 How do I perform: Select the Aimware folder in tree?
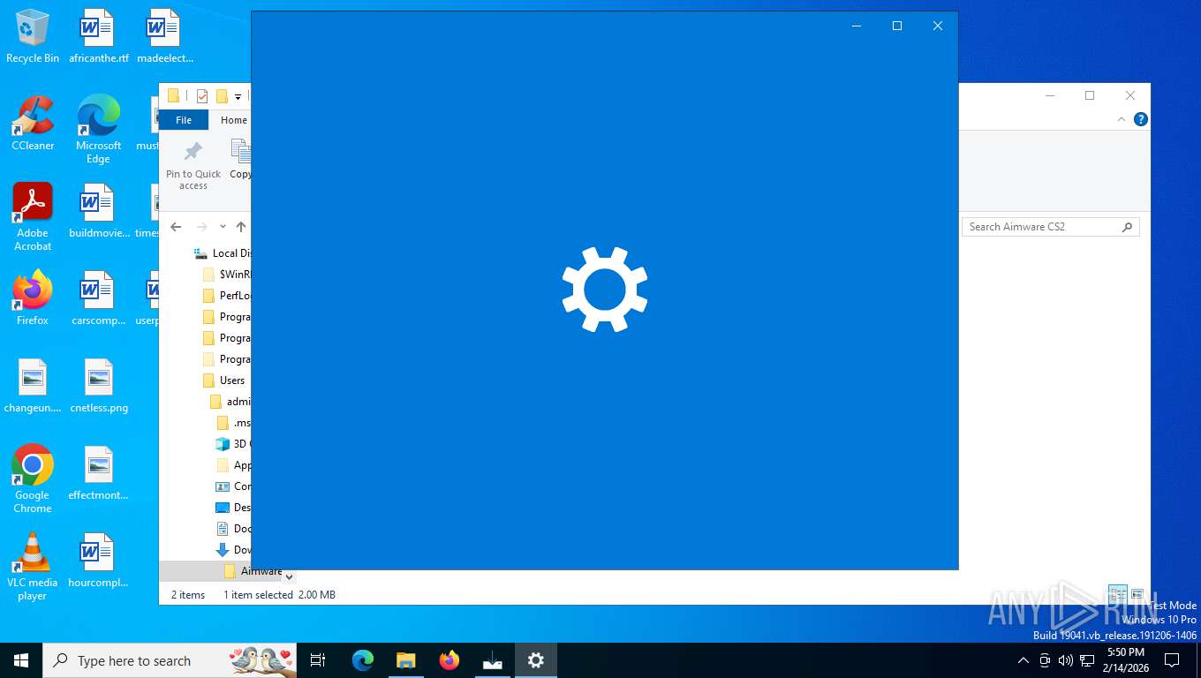point(253,571)
